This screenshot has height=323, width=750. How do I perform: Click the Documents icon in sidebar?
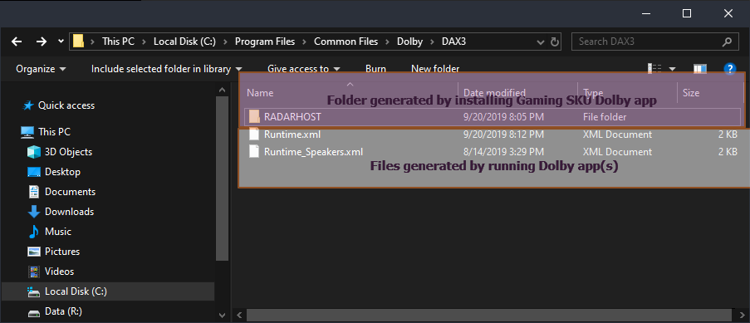tap(34, 192)
